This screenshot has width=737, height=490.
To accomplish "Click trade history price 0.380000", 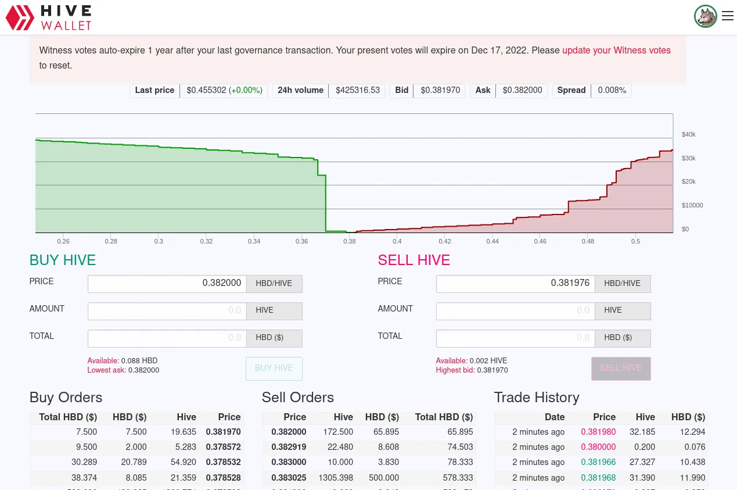I will click(x=598, y=447).
